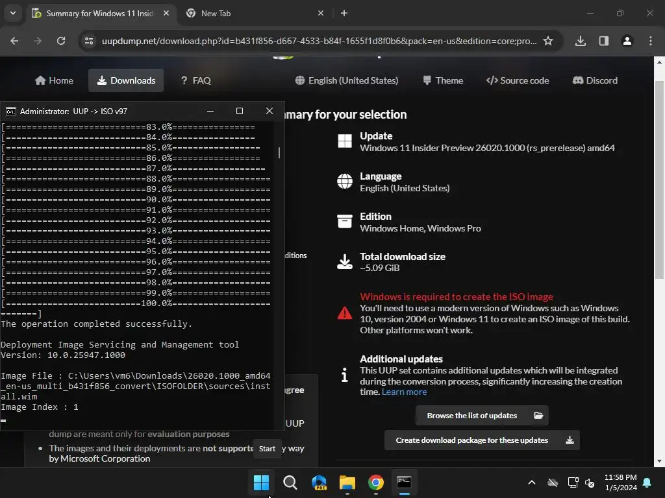Screen dimensions: 665x498
Task: Click the muted volume tray icon
Action: 590,482
